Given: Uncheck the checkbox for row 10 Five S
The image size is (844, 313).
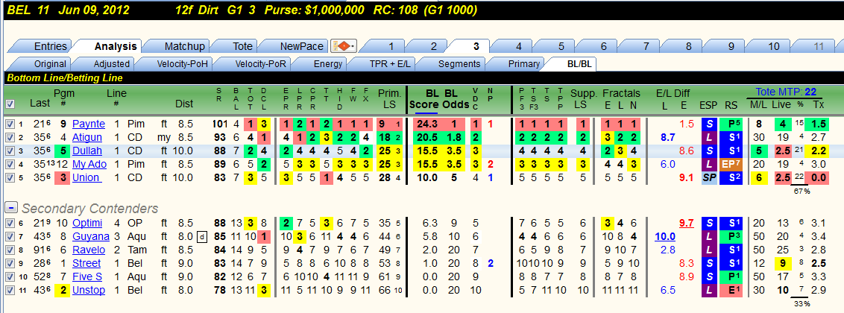Looking at the screenshot, I should click(x=9, y=277).
